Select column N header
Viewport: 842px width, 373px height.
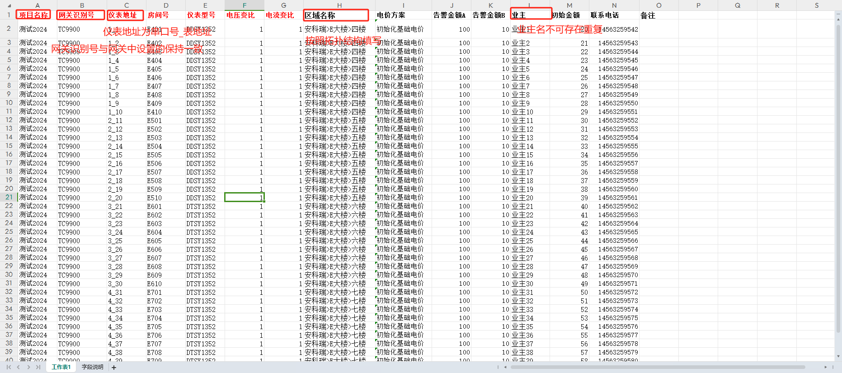(x=614, y=5)
